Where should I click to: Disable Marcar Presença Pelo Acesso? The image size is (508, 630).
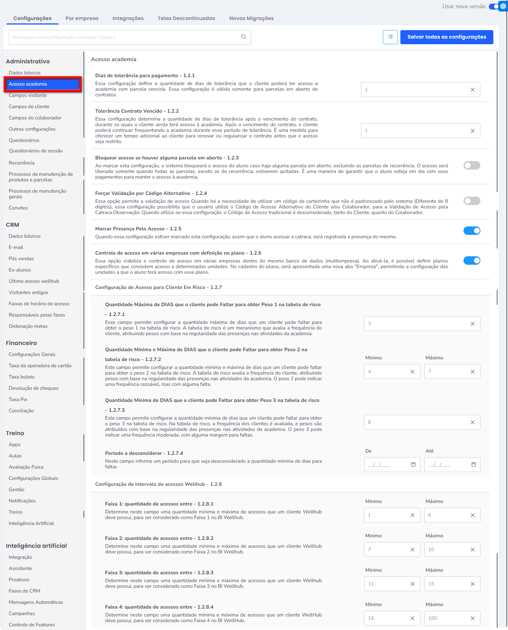[x=471, y=231]
